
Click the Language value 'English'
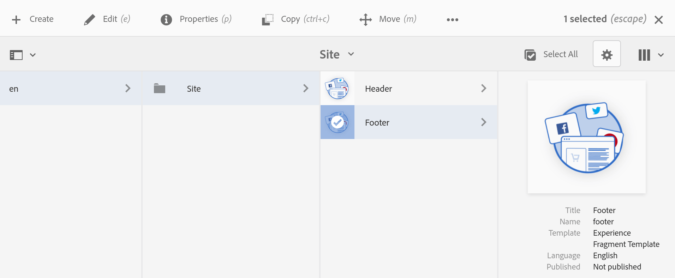tap(605, 255)
